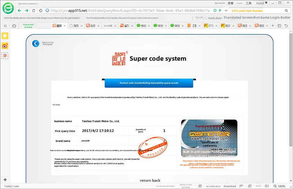The height and width of the screenshot is (189, 293).
Task: Click the 'Taizhou Transit Motor Co., Ltd.' cell
Action: point(101,121)
